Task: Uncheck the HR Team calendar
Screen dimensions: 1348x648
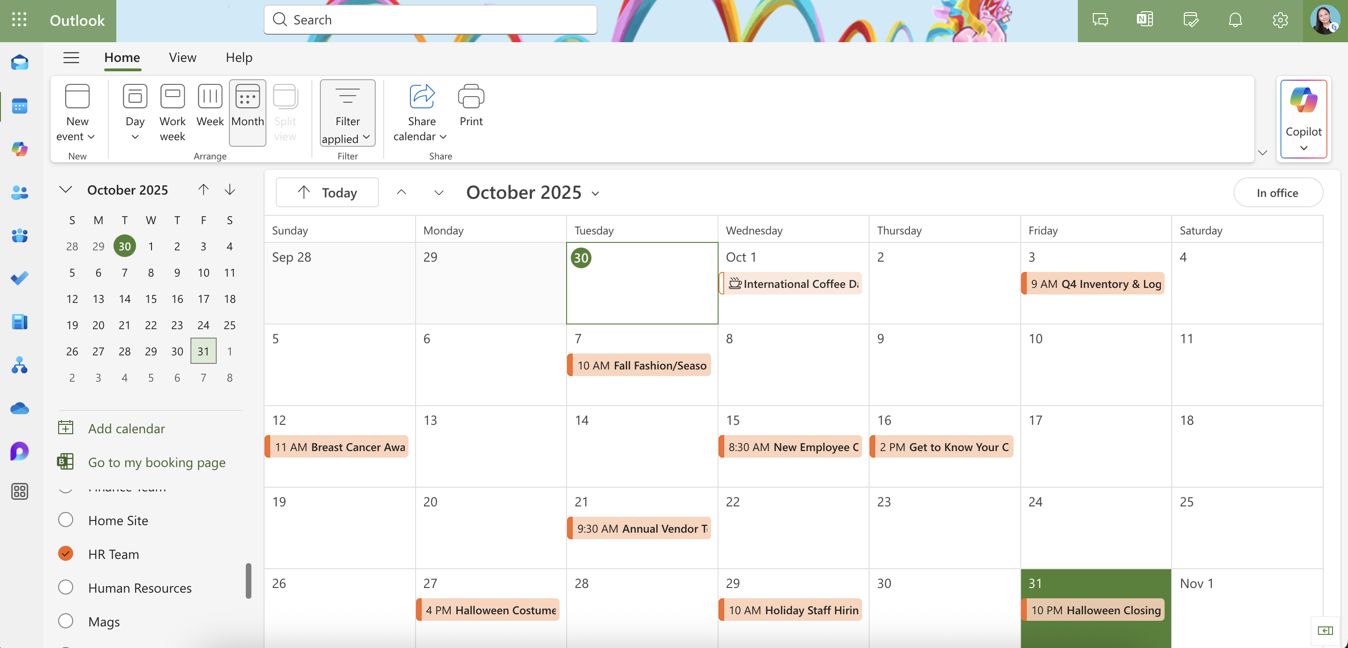Action: [x=65, y=553]
